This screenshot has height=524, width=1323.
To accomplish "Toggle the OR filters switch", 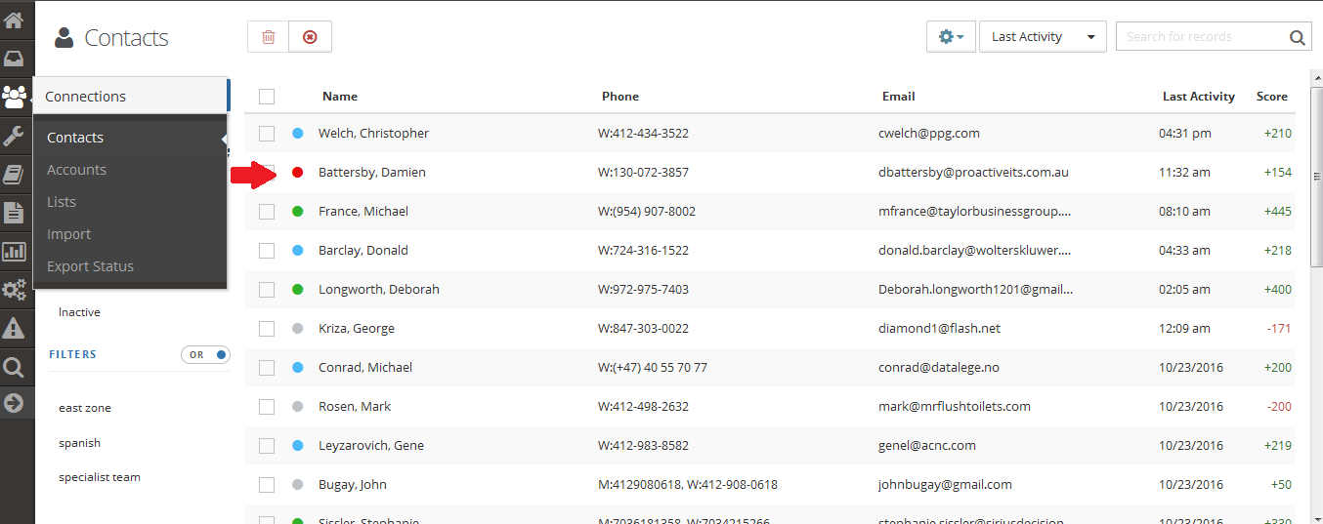I will coord(206,354).
